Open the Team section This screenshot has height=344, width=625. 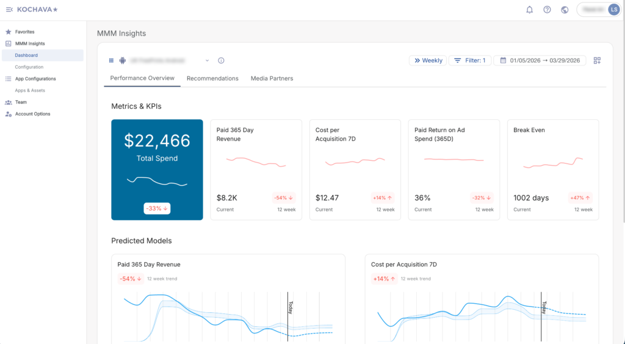[21, 102]
